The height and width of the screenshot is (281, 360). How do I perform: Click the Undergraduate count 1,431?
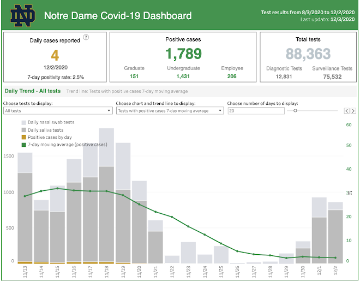tap(183, 77)
